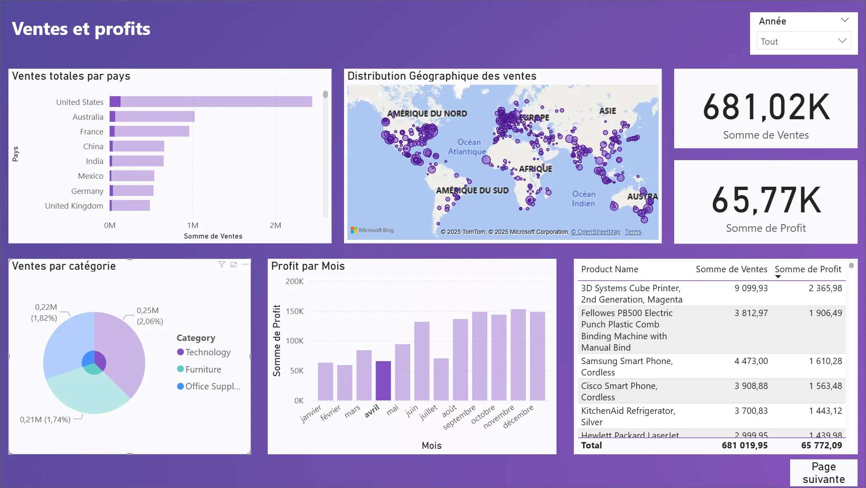Open focus mode for the category pie chart

(234, 264)
